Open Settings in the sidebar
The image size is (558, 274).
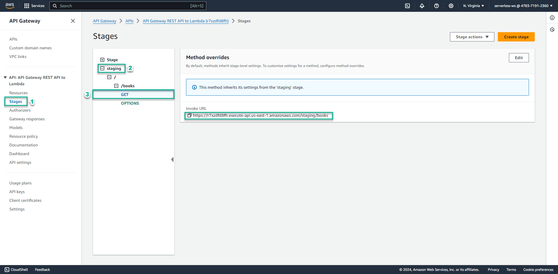[x=17, y=209]
